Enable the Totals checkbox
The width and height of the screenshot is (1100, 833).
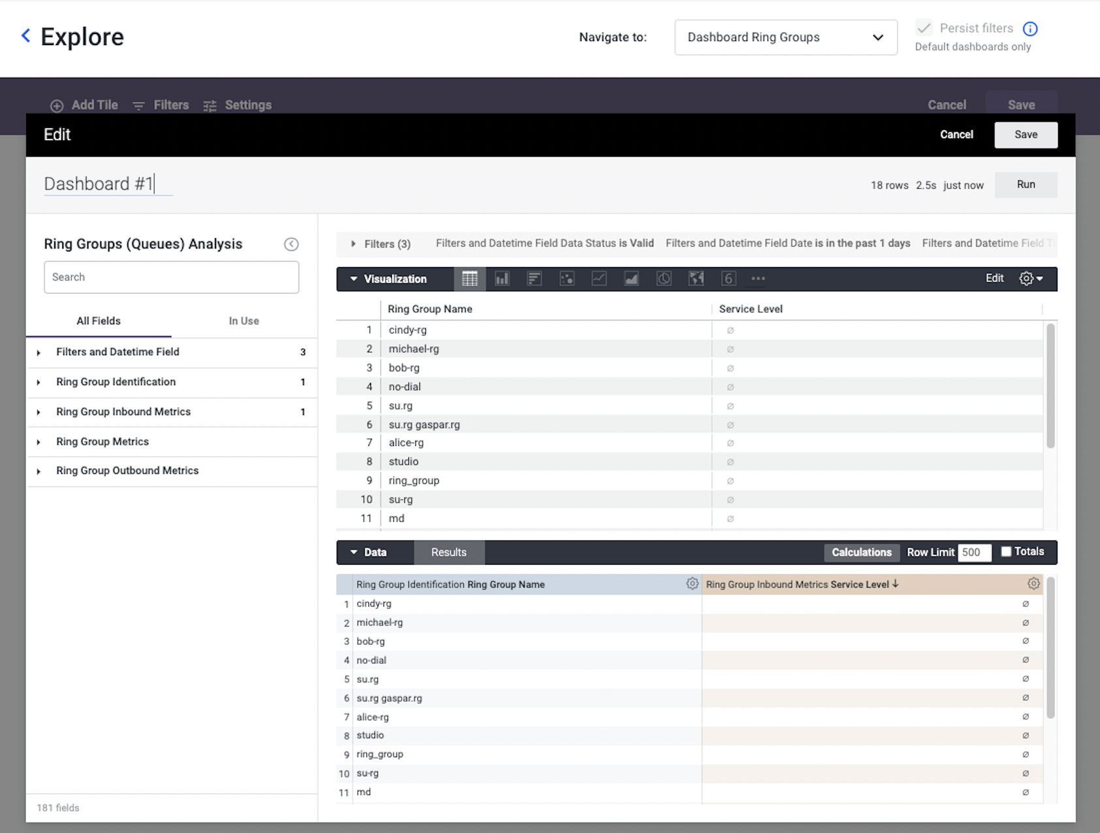[1007, 552]
